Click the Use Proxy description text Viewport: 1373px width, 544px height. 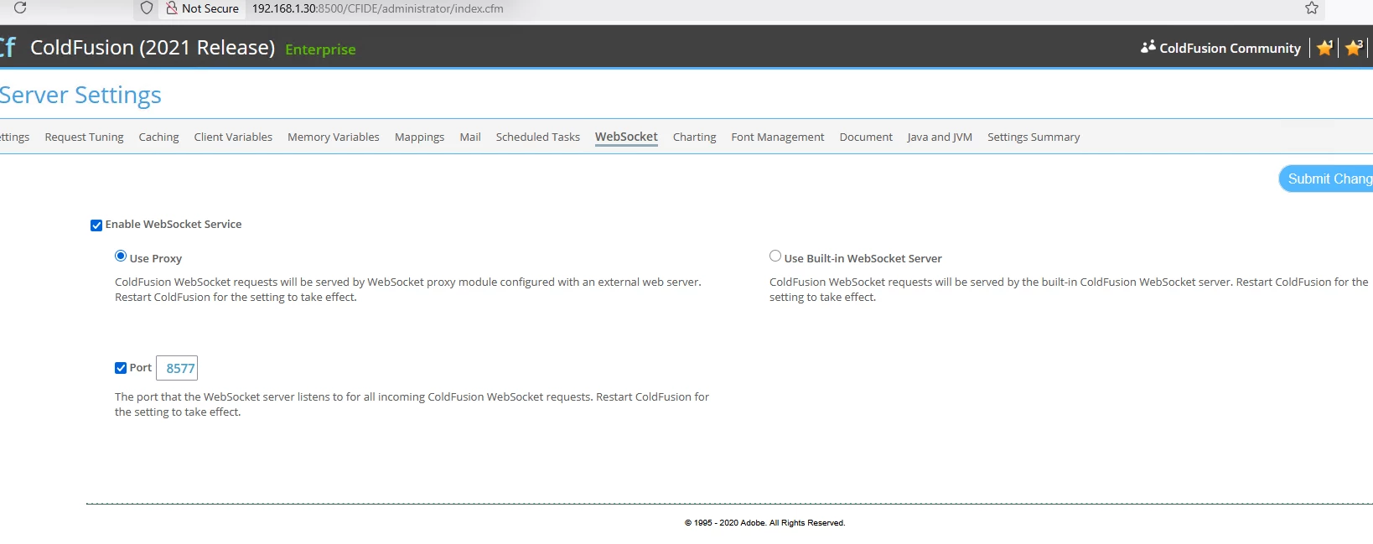pyautogui.click(x=408, y=290)
